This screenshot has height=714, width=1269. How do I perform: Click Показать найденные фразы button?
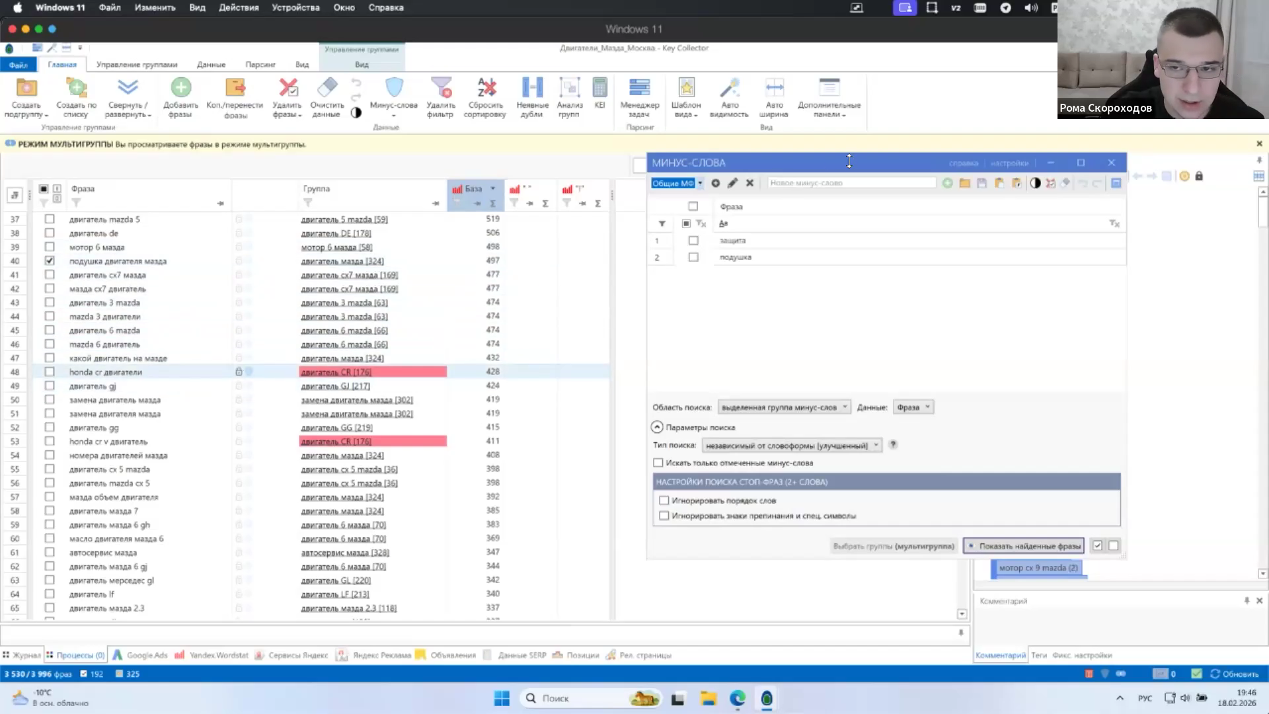coord(1024,546)
